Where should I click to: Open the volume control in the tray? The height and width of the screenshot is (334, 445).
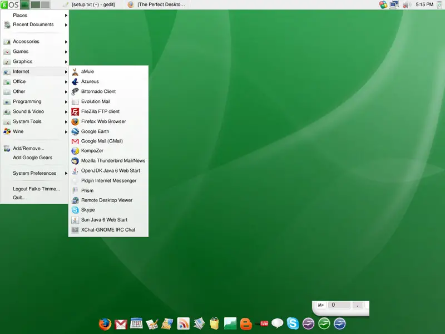pyautogui.click(x=407, y=4)
